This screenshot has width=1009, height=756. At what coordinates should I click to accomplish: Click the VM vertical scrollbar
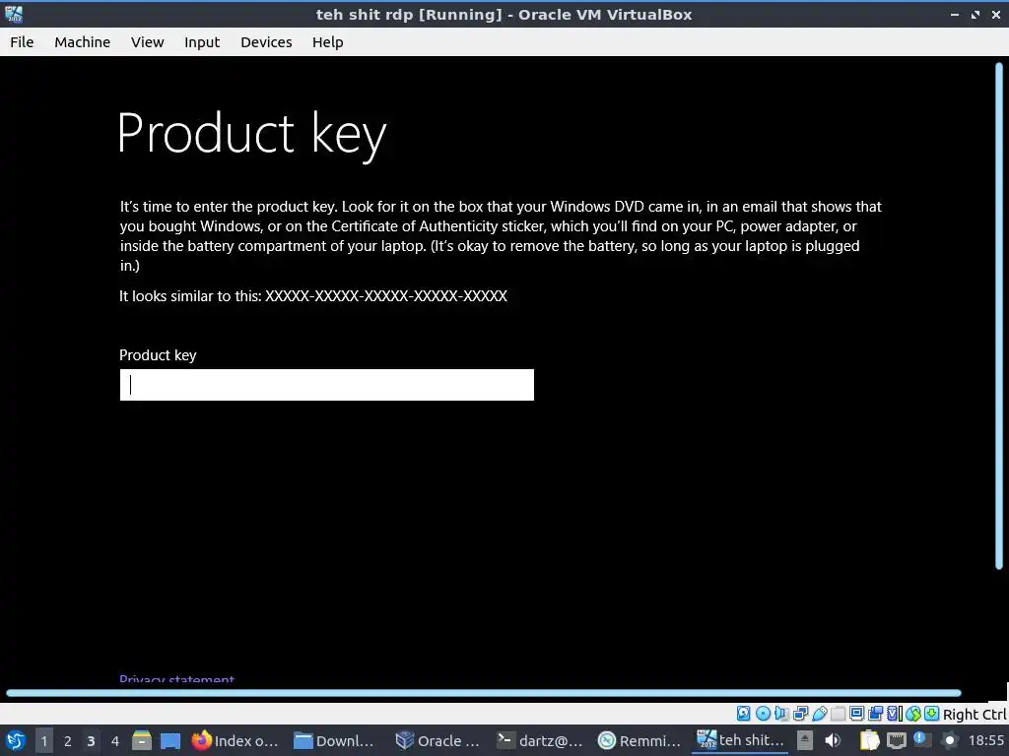[x=999, y=315]
